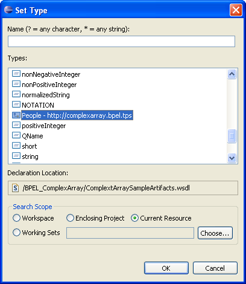The height and width of the screenshot is (284, 246).
Task: Click the NOTATION type icon
Action: tap(16, 105)
